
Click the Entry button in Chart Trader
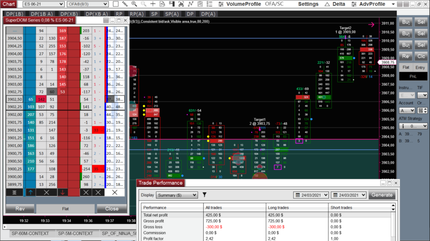tap(420, 67)
